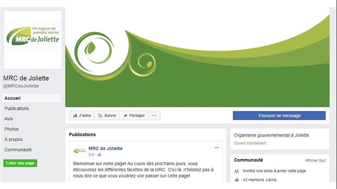
Task: Click the post author avatar icon
Action: [x=80, y=151]
